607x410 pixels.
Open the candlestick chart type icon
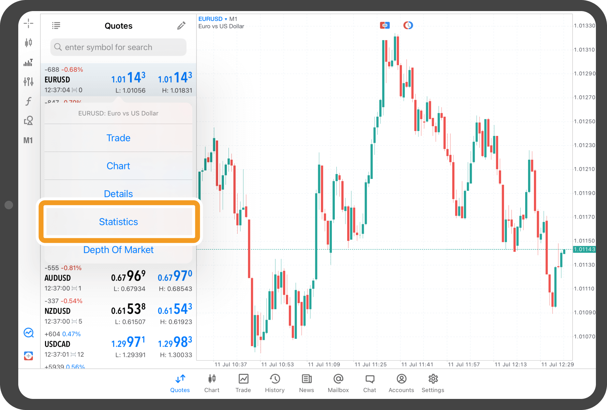point(28,42)
